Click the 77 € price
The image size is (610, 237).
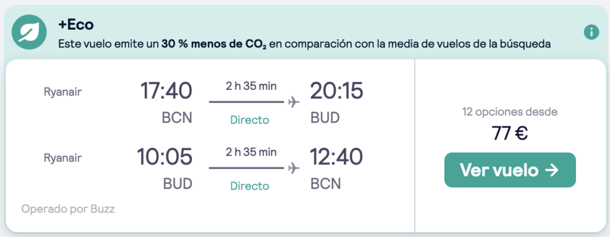click(x=510, y=134)
